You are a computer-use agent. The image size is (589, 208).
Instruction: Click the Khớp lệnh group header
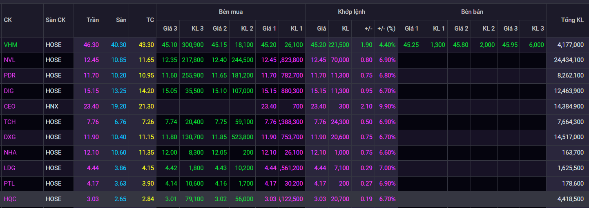coord(352,12)
